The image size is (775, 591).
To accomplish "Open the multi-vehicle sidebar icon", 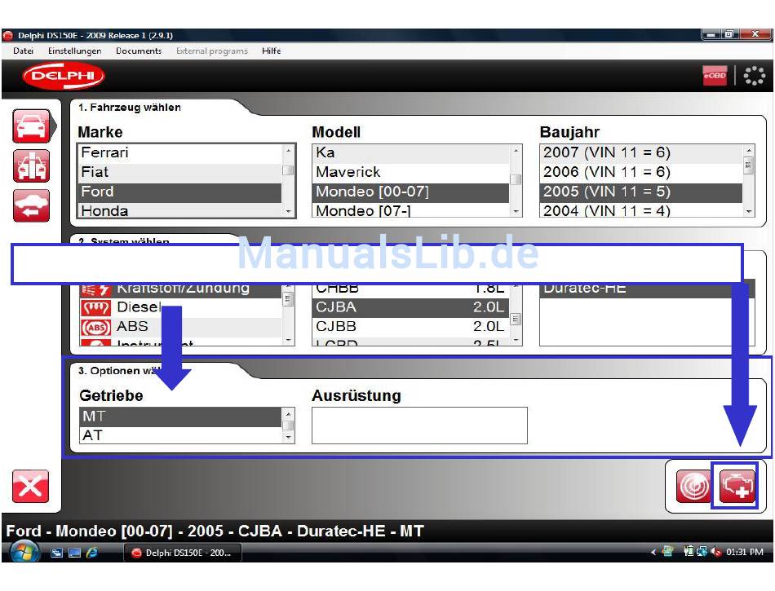I will tap(31, 166).
